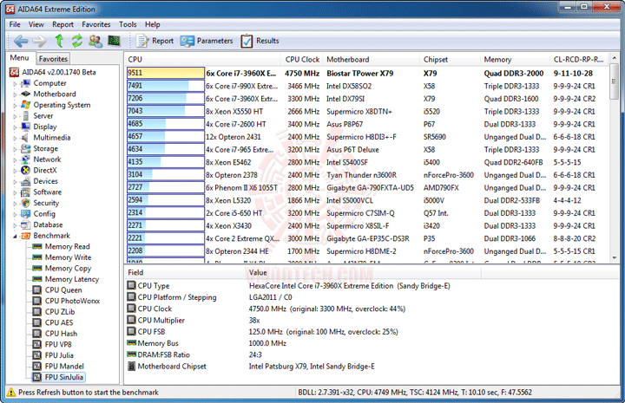Collapse the Benchmark tree node
The width and height of the screenshot is (625, 403).
pos(15,237)
